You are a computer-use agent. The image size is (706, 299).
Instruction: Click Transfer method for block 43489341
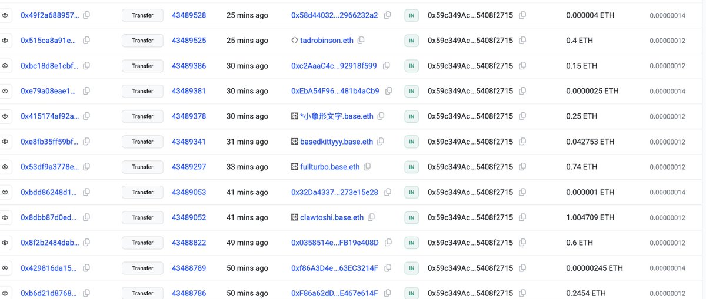(x=142, y=142)
